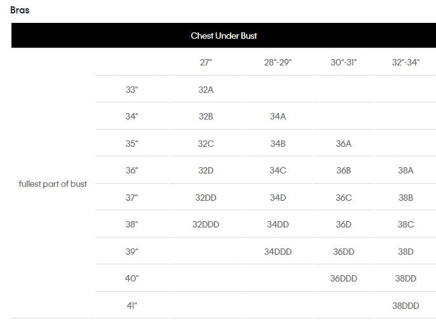Pick the 34DDD size cell

coord(278,252)
